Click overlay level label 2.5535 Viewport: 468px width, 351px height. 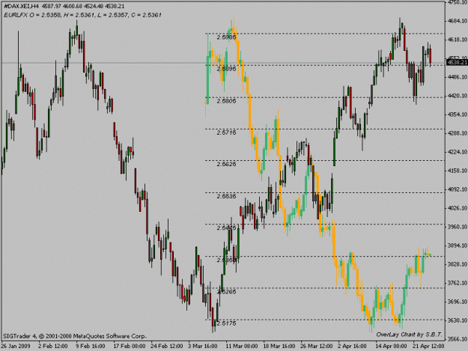[x=226, y=196]
